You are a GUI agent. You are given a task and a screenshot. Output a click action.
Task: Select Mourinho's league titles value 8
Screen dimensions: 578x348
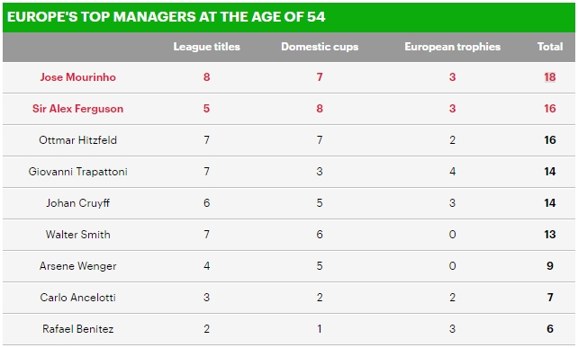coord(206,77)
